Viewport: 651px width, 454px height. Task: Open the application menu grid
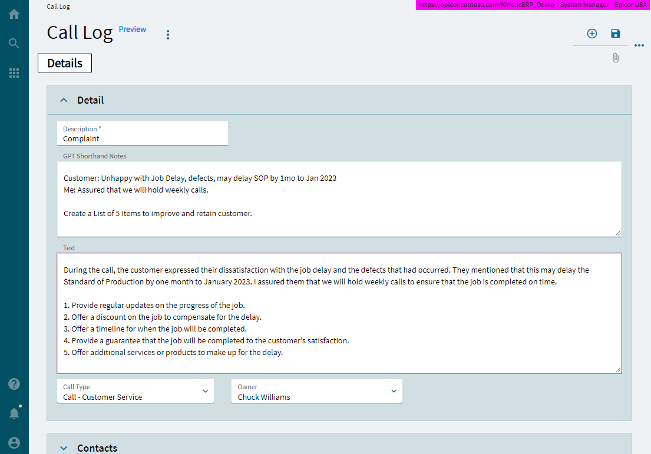tap(14, 72)
